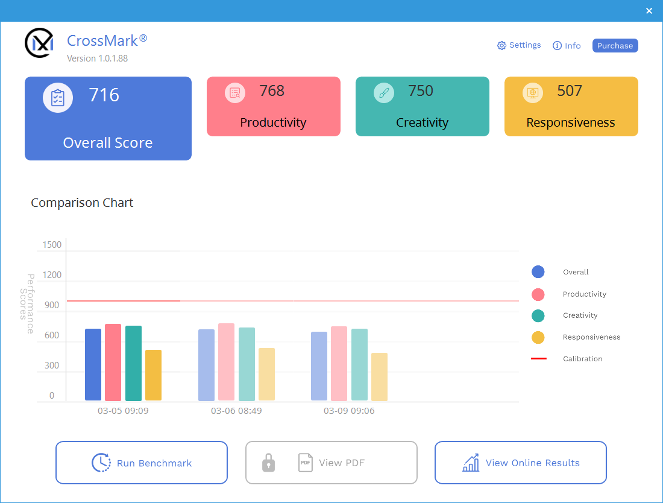Viewport: 663px width, 503px height.
Task: Click the CrossMark logo icon
Action: (39, 43)
